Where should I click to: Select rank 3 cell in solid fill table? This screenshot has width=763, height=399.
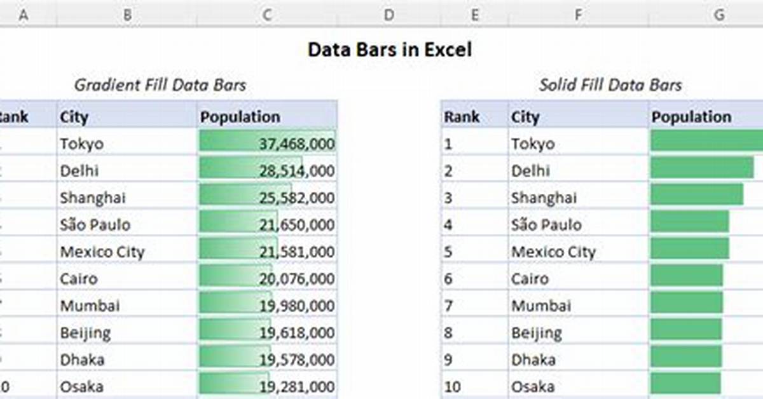[475, 197]
